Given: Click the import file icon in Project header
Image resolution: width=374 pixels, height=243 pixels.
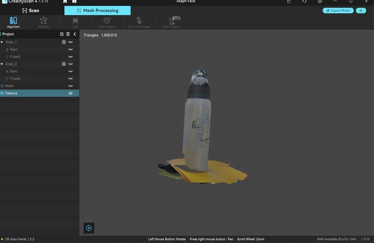Looking at the screenshot, I should [62, 34].
